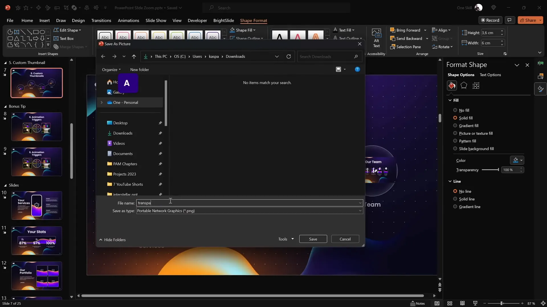The height and width of the screenshot is (307, 547).
Task: Click the Slide Sorter view icon
Action: tap(450, 303)
